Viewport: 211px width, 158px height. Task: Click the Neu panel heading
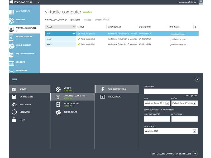click(15, 80)
